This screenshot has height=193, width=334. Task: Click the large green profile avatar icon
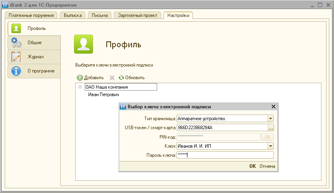pyautogui.click(x=83, y=44)
